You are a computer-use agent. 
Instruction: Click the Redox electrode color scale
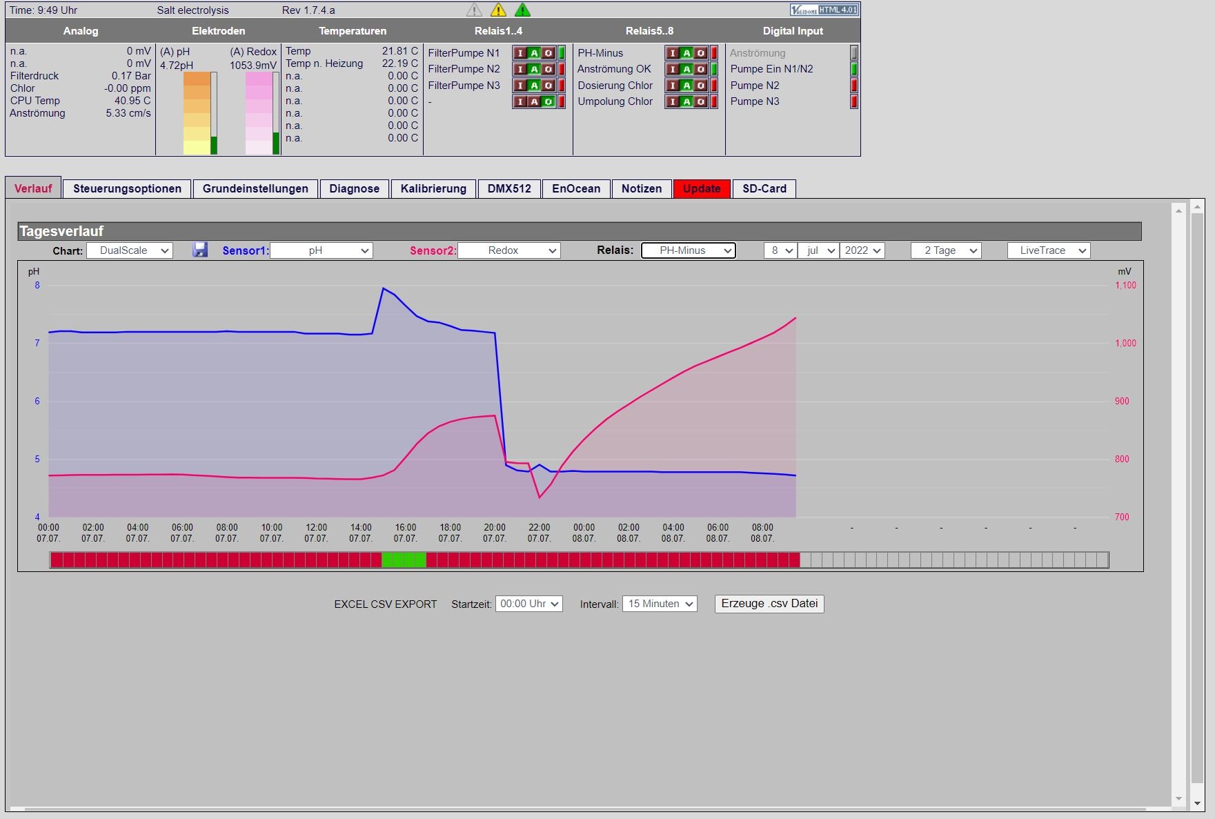coord(259,113)
